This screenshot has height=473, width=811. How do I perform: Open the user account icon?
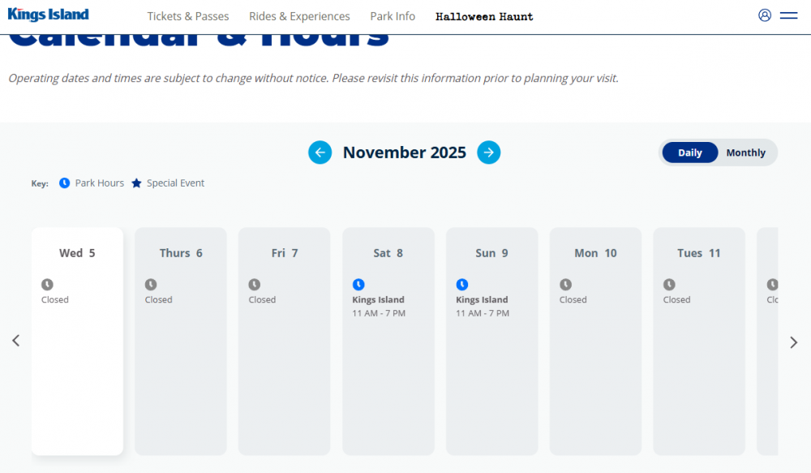pos(765,15)
